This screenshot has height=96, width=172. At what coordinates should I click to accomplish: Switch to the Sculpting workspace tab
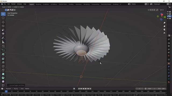coord(46,4)
